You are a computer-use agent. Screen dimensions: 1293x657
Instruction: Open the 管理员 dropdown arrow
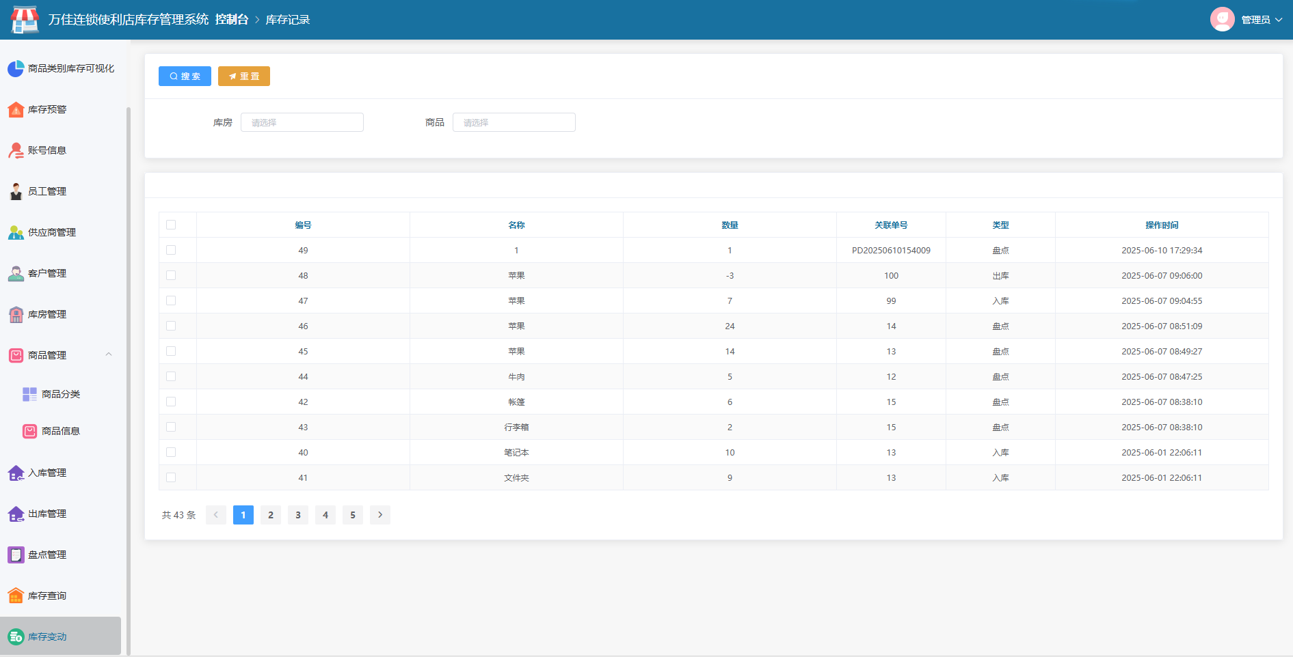click(x=1279, y=20)
